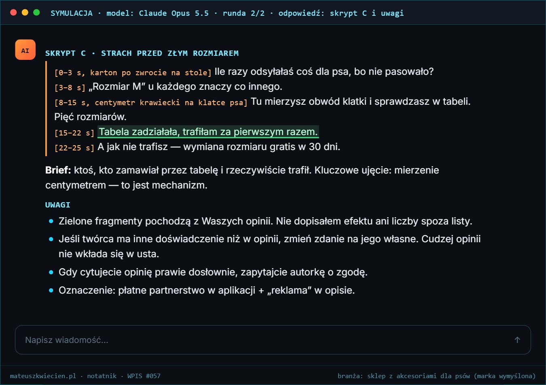Click the '[0–3 s, karton po zwrocie na stole]' timestamp
The height and width of the screenshot is (385, 546).
133,73
